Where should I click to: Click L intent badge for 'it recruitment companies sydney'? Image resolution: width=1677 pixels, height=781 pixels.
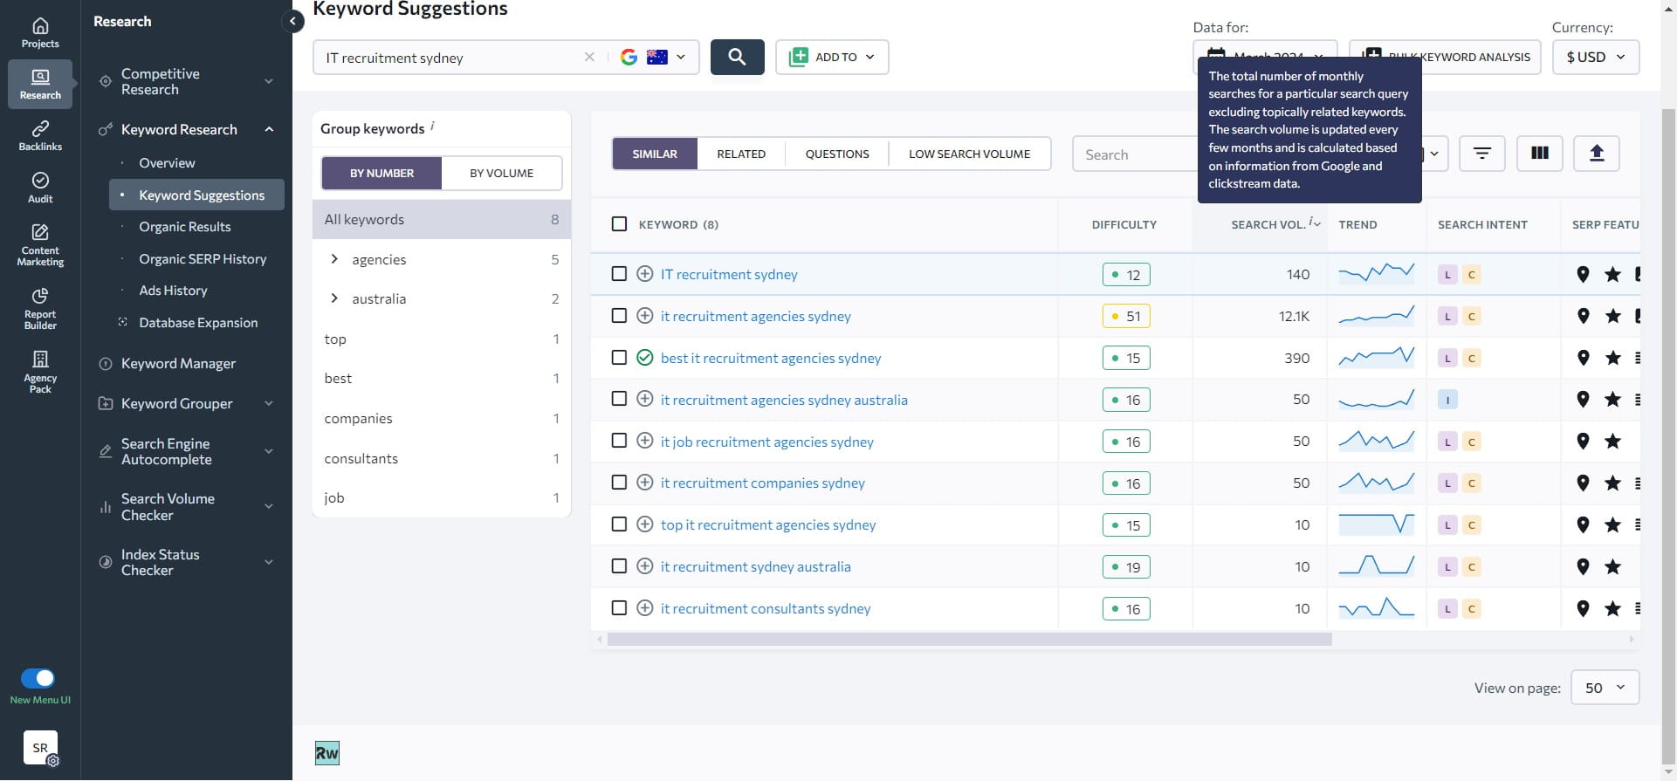[x=1447, y=483]
